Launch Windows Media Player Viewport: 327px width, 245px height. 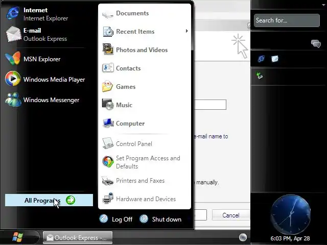click(x=45, y=80)
